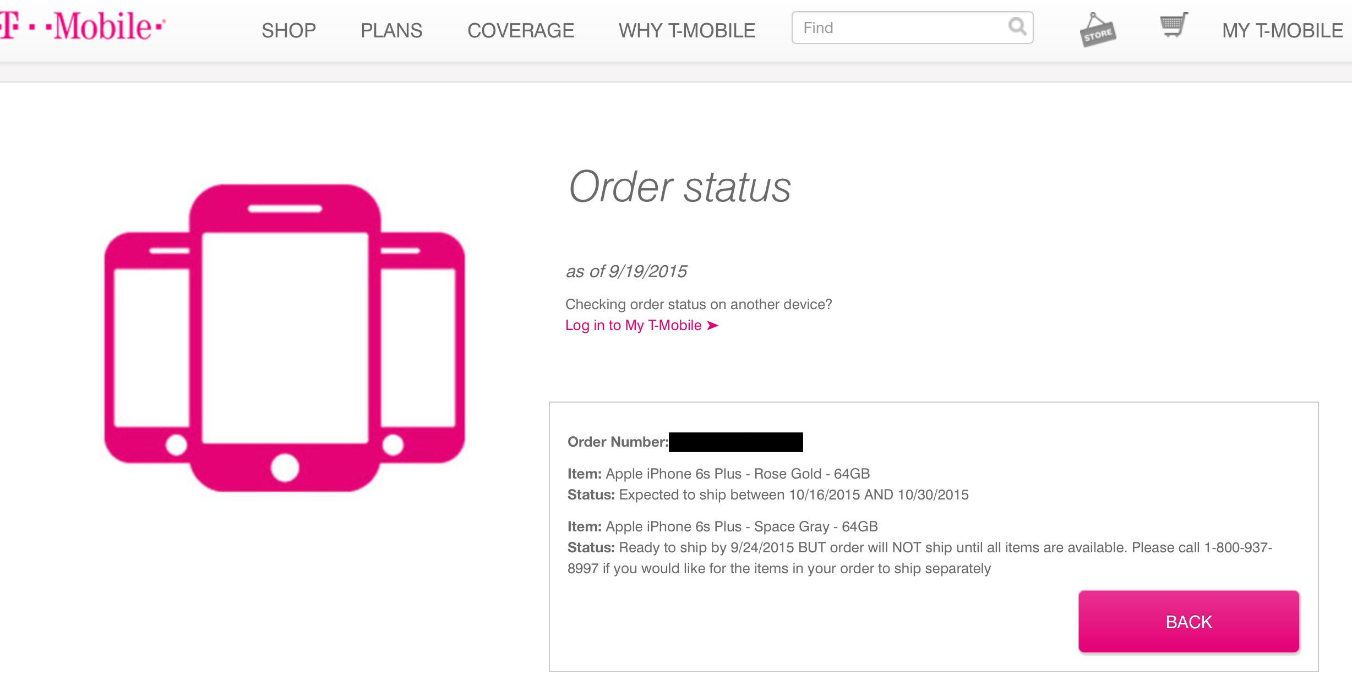Open the PLANS menu
Image resolution: width=1352 pixels, height=692 pixels.
(391, 30)
